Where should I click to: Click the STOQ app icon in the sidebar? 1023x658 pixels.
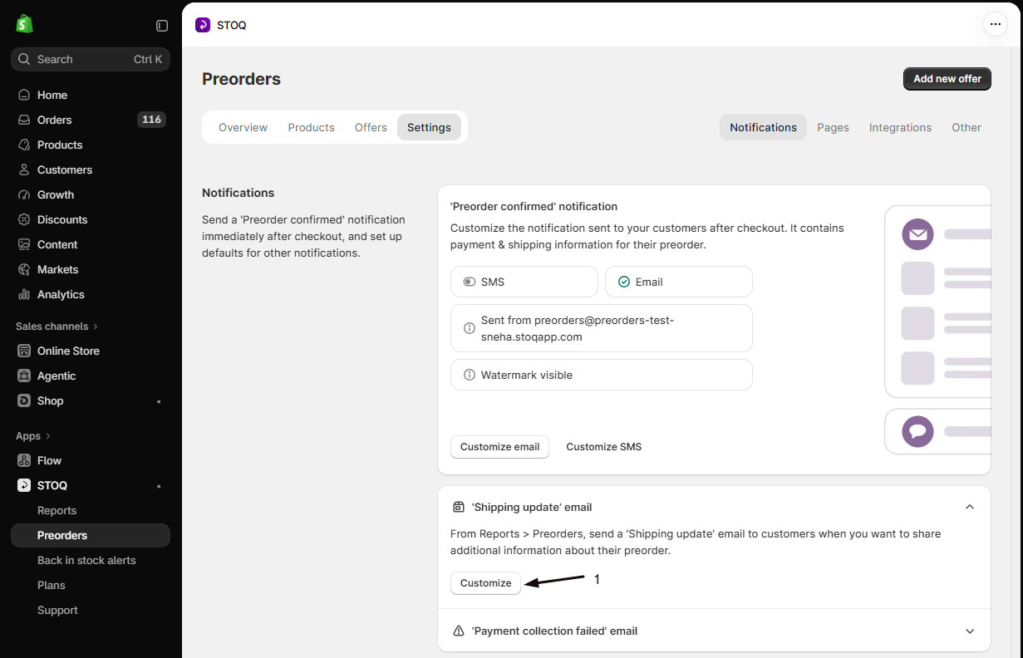pos(24,485)
